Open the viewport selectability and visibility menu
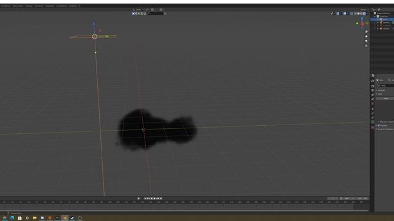394x221 pixels. [x=332, y=14]
